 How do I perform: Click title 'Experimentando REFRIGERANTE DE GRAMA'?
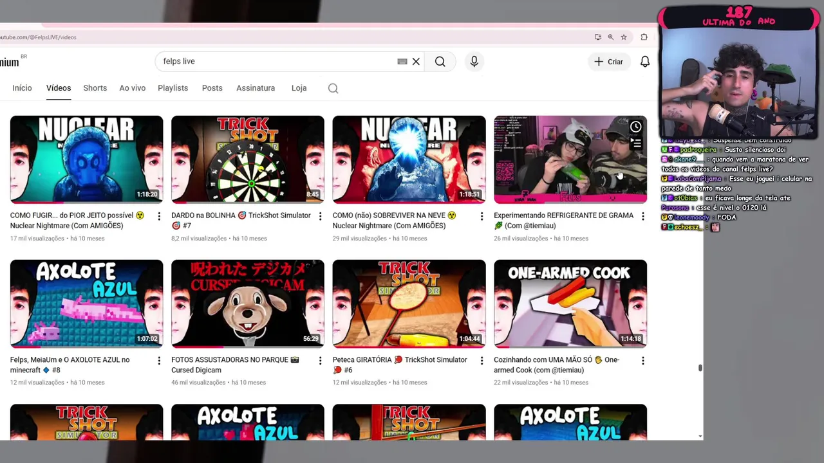563,221
